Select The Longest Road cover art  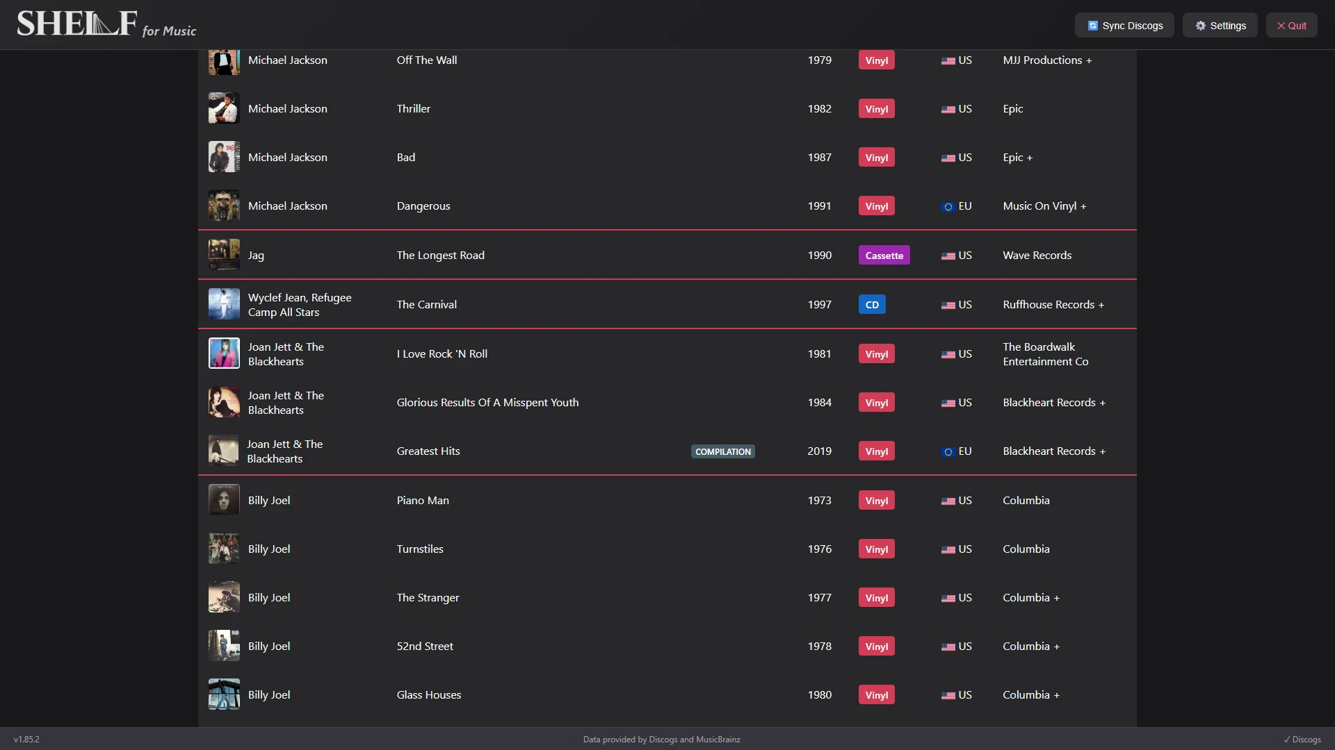click(x=224, y=255)
